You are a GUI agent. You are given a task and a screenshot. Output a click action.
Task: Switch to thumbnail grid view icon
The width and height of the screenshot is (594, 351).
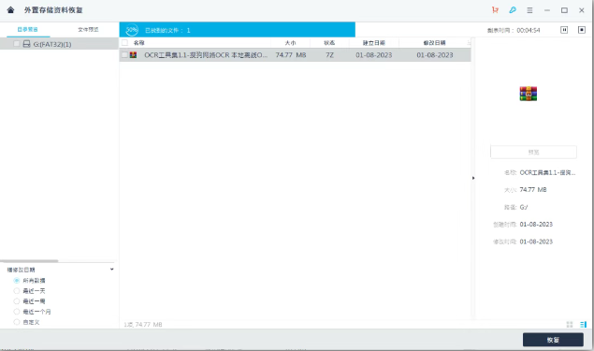(x=570, y=325)
